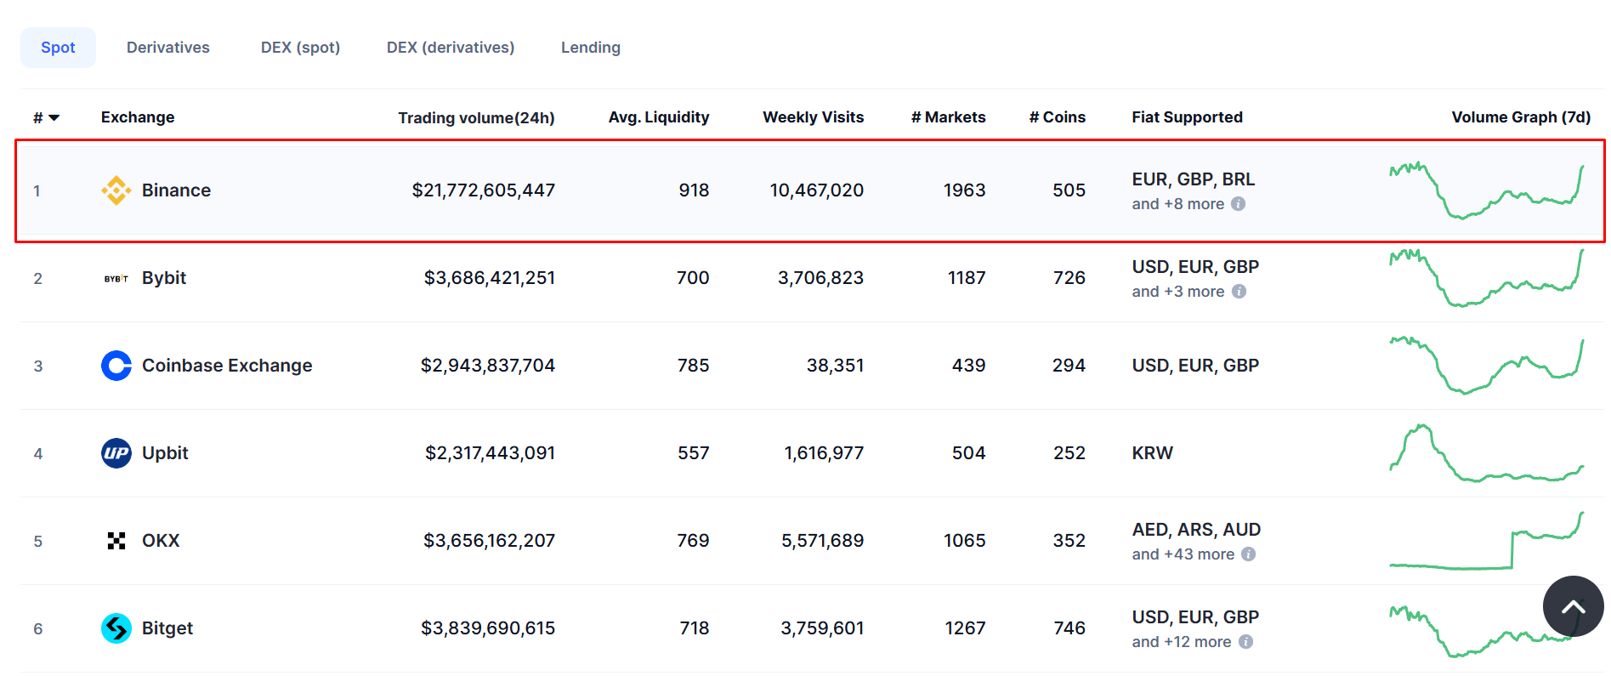
Task: Show info for Binance's +8 more fiats
Action: click(1239, 204)
